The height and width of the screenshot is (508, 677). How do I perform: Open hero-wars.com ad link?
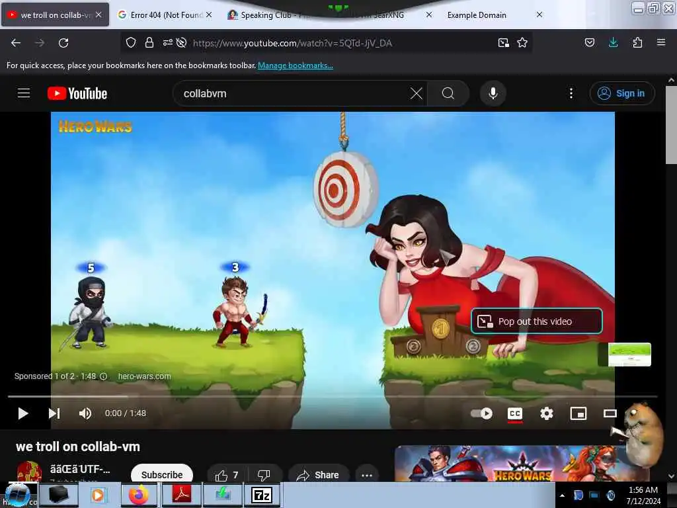[x=145, y=376]
